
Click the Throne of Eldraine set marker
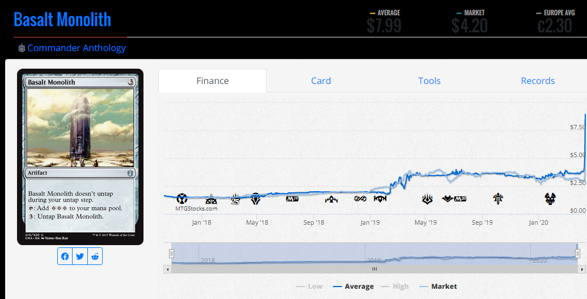click(498, 199)
